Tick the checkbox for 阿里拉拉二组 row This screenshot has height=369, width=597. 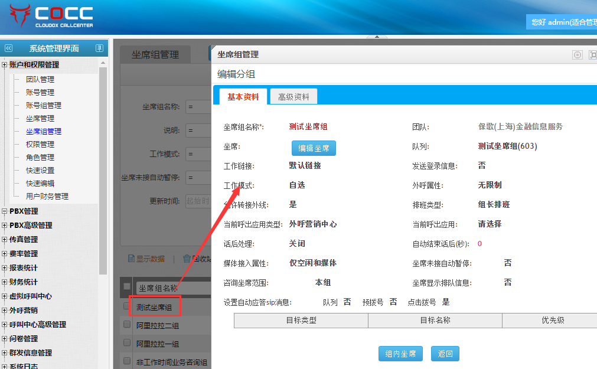click(x=126, y=325)
